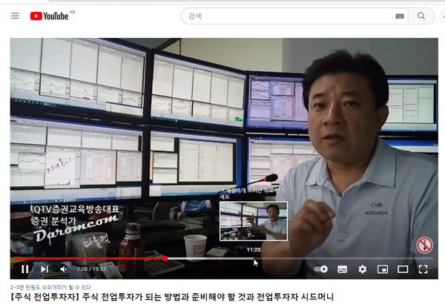Enter full screen mode
Viewport: 445px width, 305px height.
click(x=423, y=269)
